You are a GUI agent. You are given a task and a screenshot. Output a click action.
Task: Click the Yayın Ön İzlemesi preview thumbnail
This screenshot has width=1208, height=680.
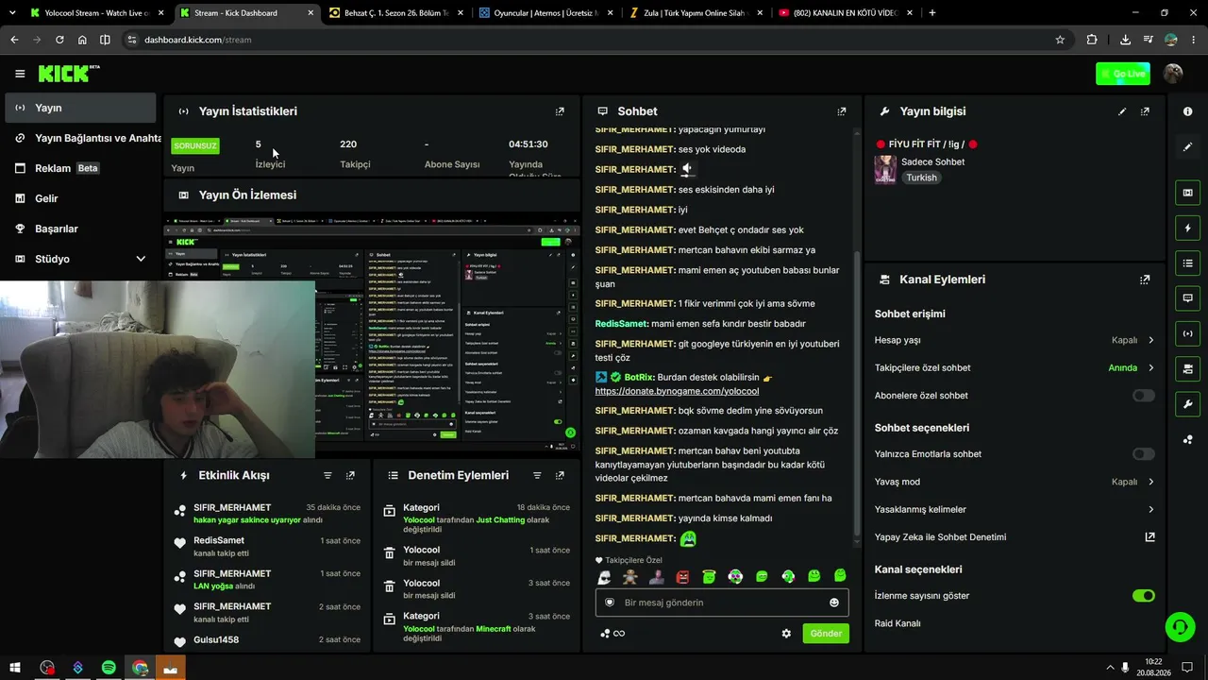[x=372, y=332]
